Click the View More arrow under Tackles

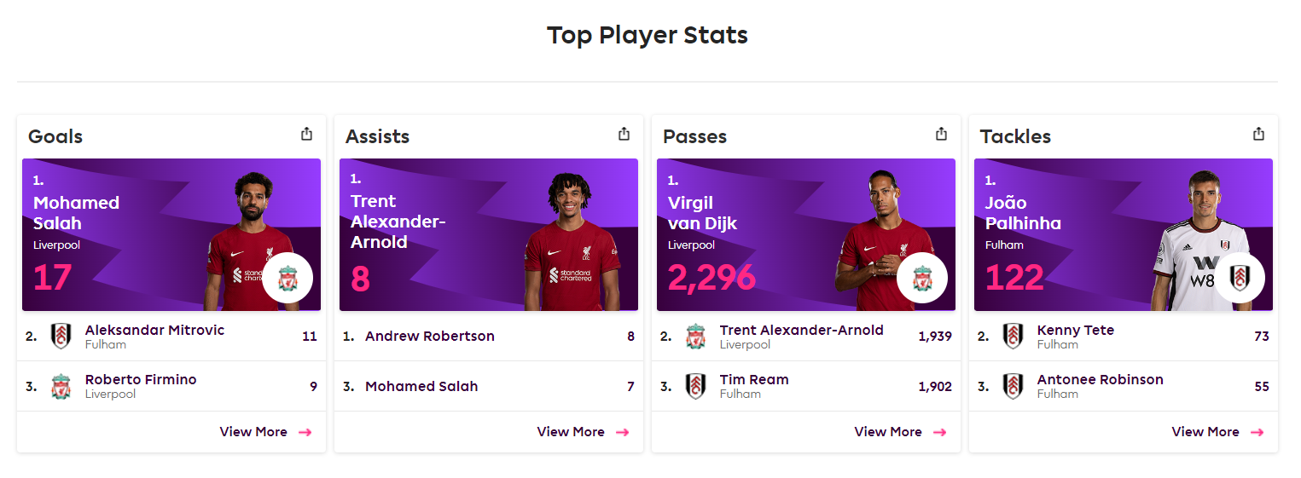(1257, 432)
